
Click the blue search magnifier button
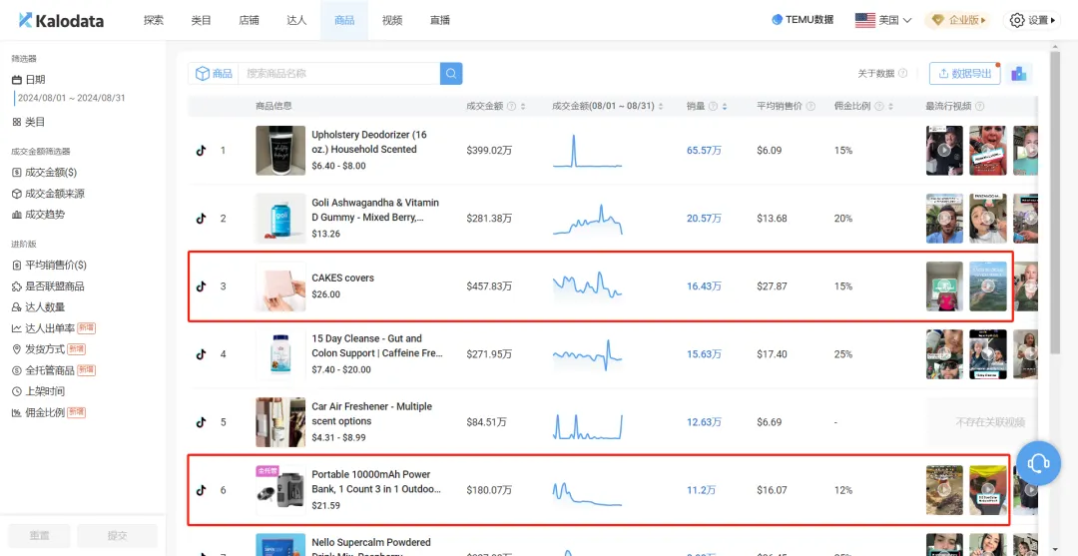(x=451, y=74)
